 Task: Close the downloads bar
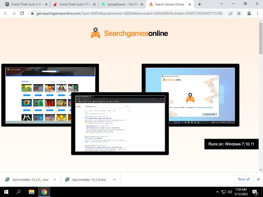coord(258,179)
